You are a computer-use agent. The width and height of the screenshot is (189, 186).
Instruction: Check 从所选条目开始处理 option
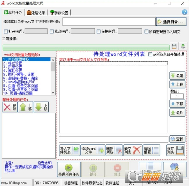point(150,54)
